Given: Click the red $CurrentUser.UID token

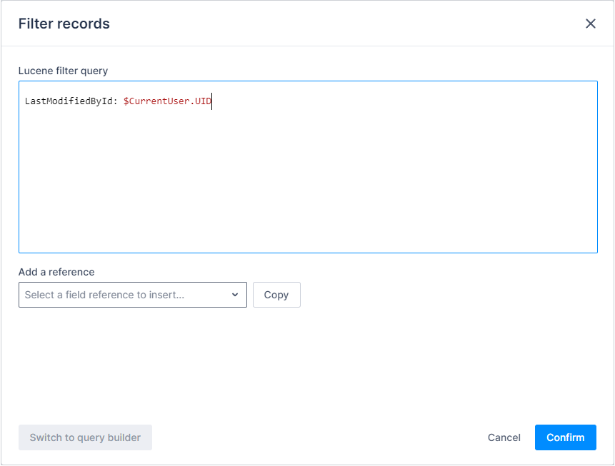Looking at the screenshot, I should point(167,102).
